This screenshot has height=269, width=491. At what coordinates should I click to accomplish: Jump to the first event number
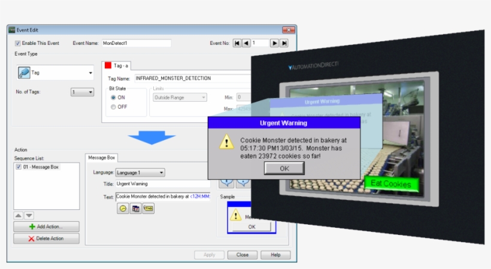(237, 43)
